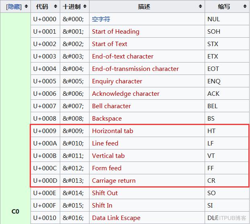This screenshot has width=250, height=224.
Task: Select the U+0001 code cell
Action: (x=45, y=32)
